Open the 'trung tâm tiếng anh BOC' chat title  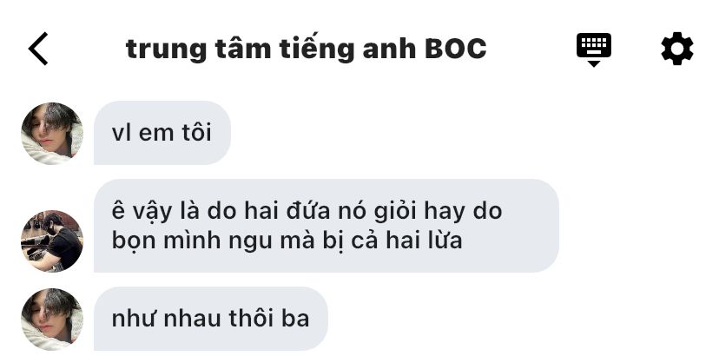pyautogui.click(x=306, y=49)
